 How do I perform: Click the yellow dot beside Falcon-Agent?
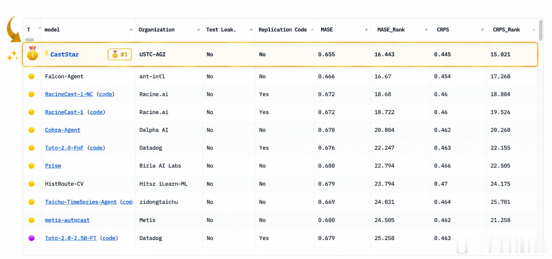point(31,76)
